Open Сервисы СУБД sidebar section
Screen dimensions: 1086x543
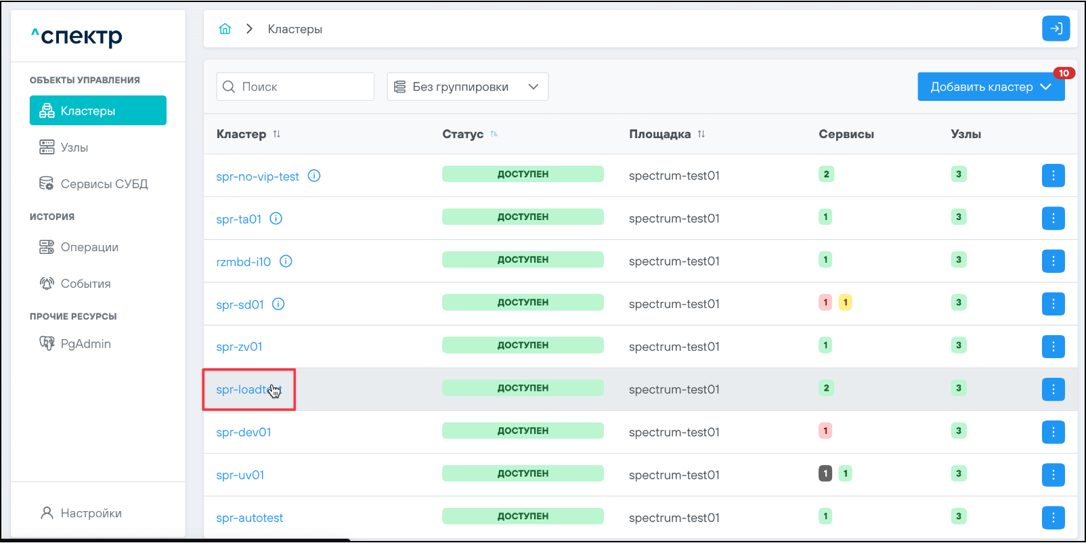coord(104,184)
